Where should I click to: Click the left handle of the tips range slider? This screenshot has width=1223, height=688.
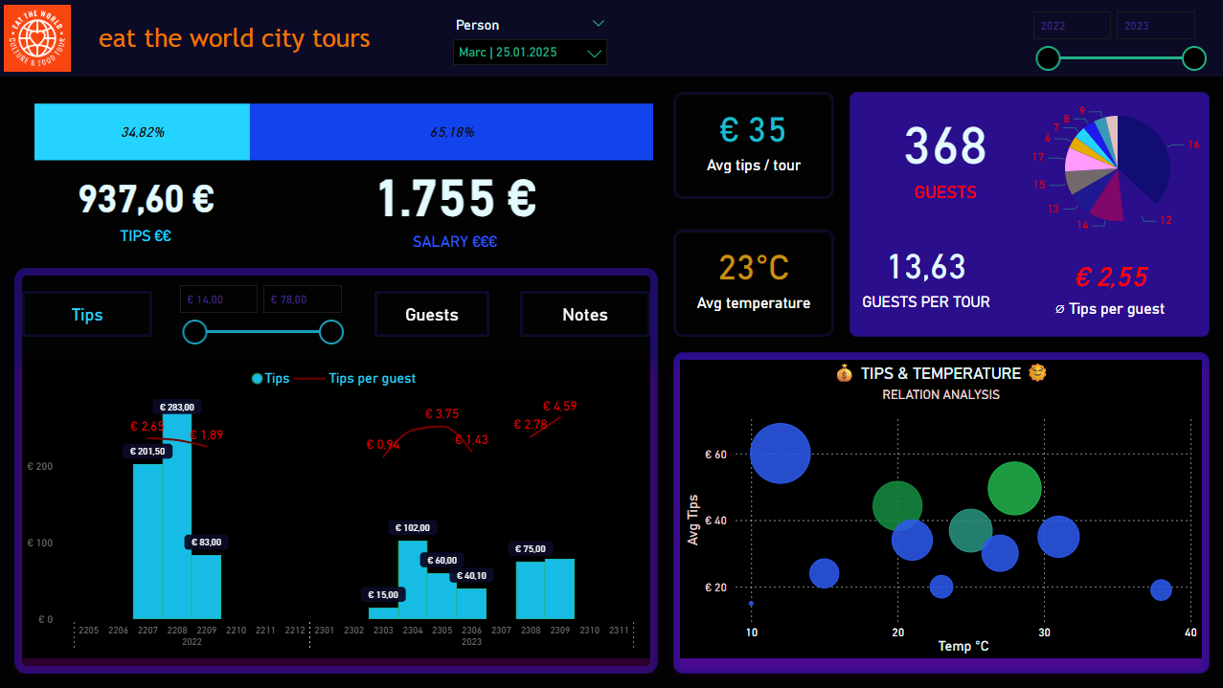[x=194, y=332]
